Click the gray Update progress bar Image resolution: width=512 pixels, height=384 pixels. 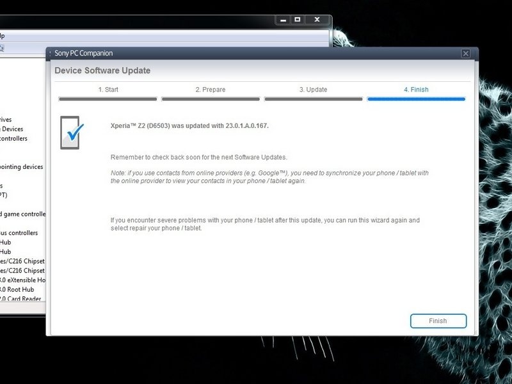313,99
